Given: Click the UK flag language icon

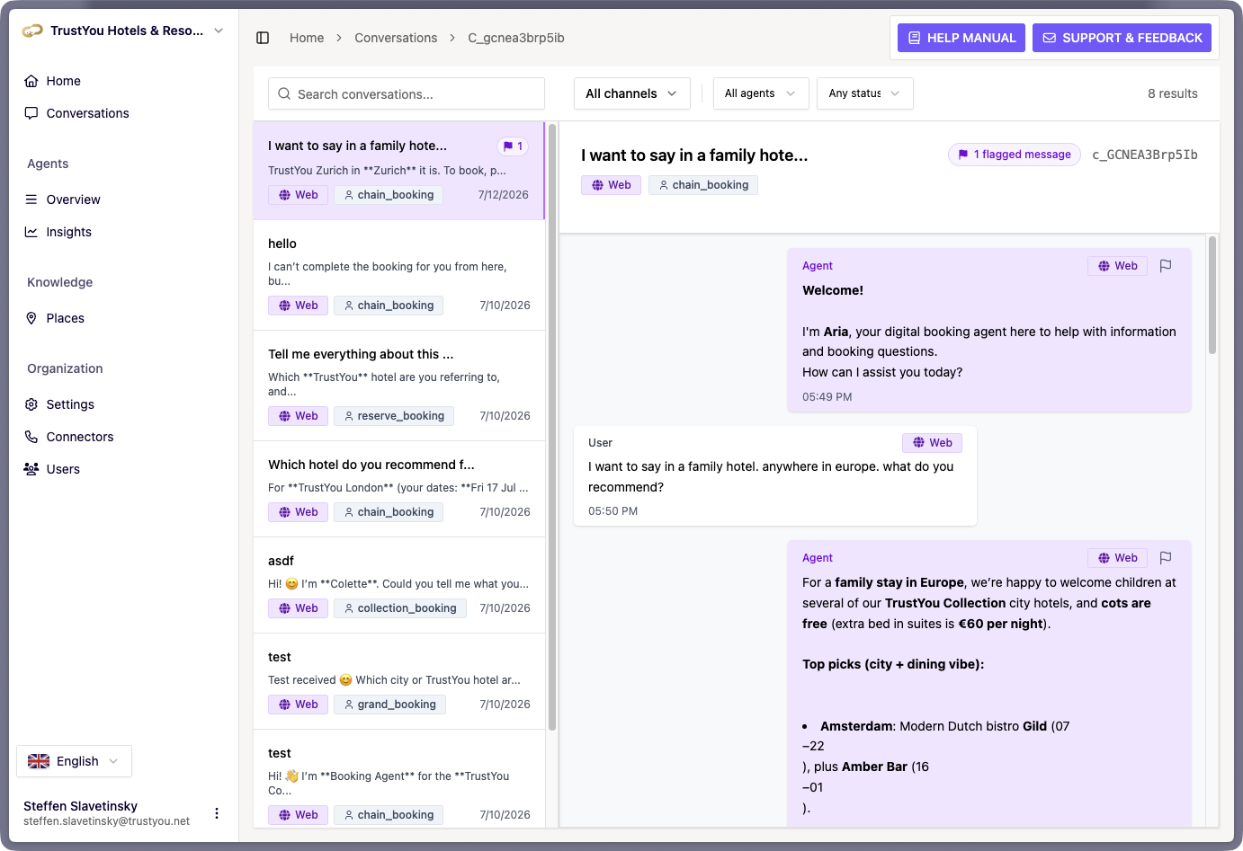Looking at the screenshot, I should click(x=39, y=761).
